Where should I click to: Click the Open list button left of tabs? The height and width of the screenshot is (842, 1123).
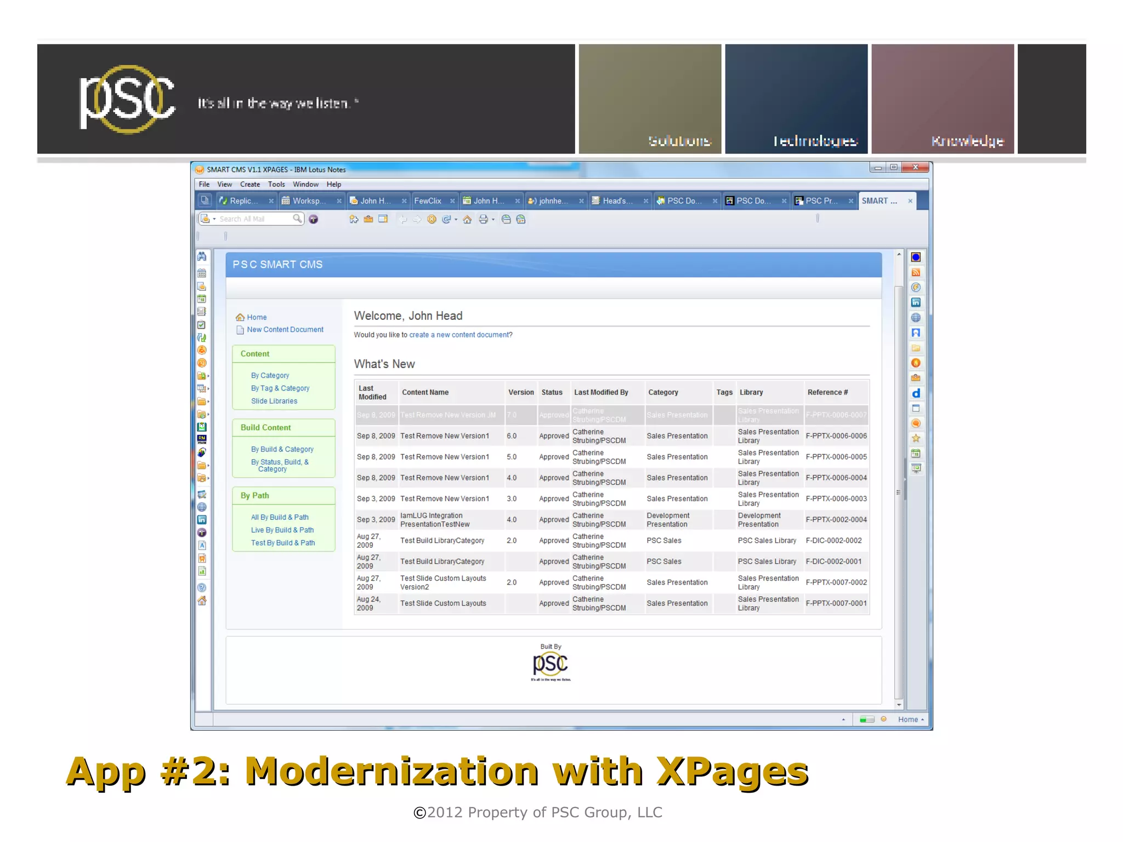[x=205, y=201]
